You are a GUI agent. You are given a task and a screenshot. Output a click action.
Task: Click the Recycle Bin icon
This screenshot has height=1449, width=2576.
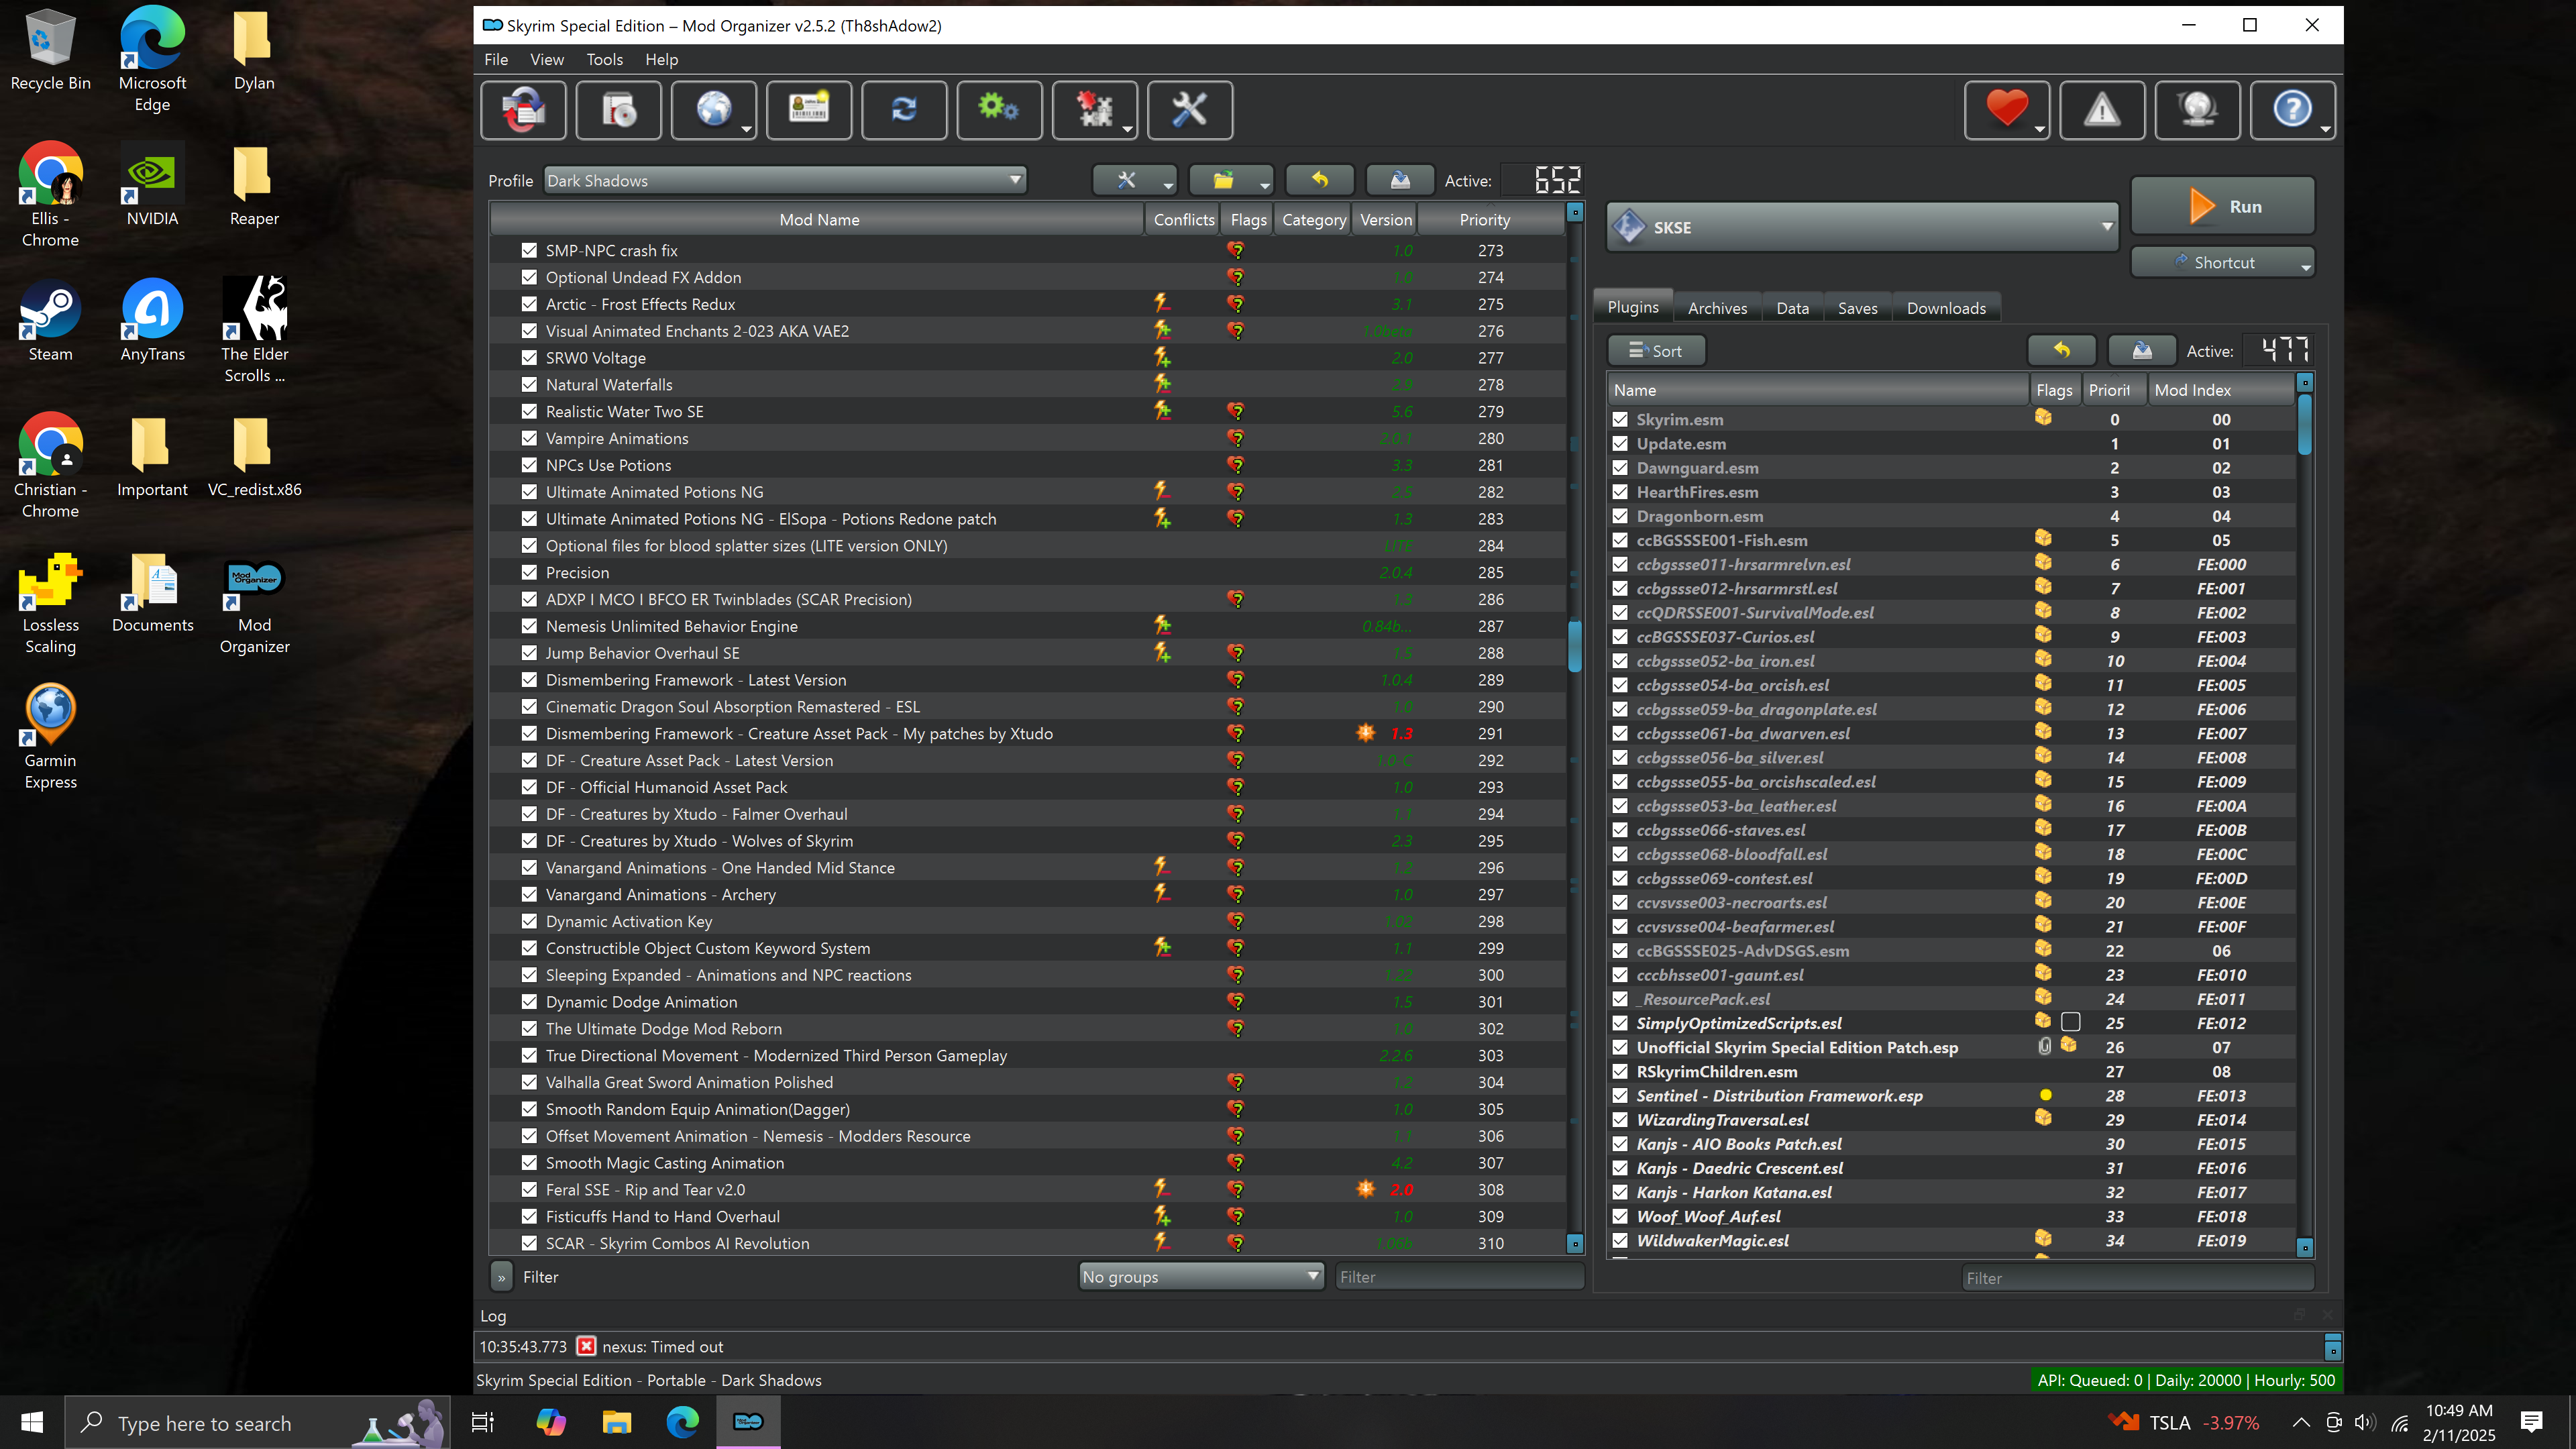click(x=50, y=50)
